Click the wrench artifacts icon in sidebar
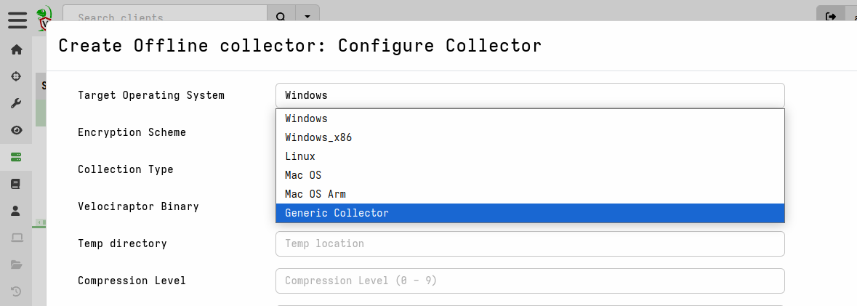857x306 pixels. click(16, 103)
